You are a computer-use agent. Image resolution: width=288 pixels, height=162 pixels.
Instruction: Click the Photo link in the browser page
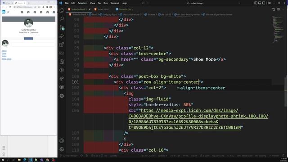(4, 51)
